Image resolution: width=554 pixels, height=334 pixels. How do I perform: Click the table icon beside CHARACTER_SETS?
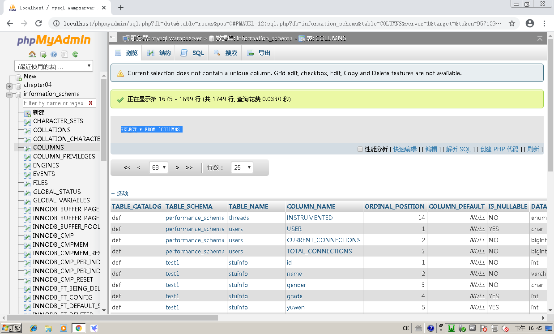point(27,121)
